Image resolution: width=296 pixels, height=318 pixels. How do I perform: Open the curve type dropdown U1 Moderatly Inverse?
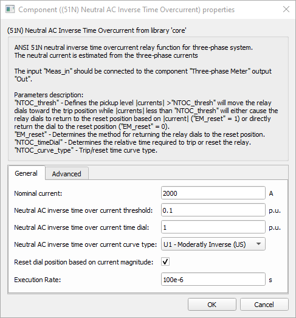pos(213,244)
